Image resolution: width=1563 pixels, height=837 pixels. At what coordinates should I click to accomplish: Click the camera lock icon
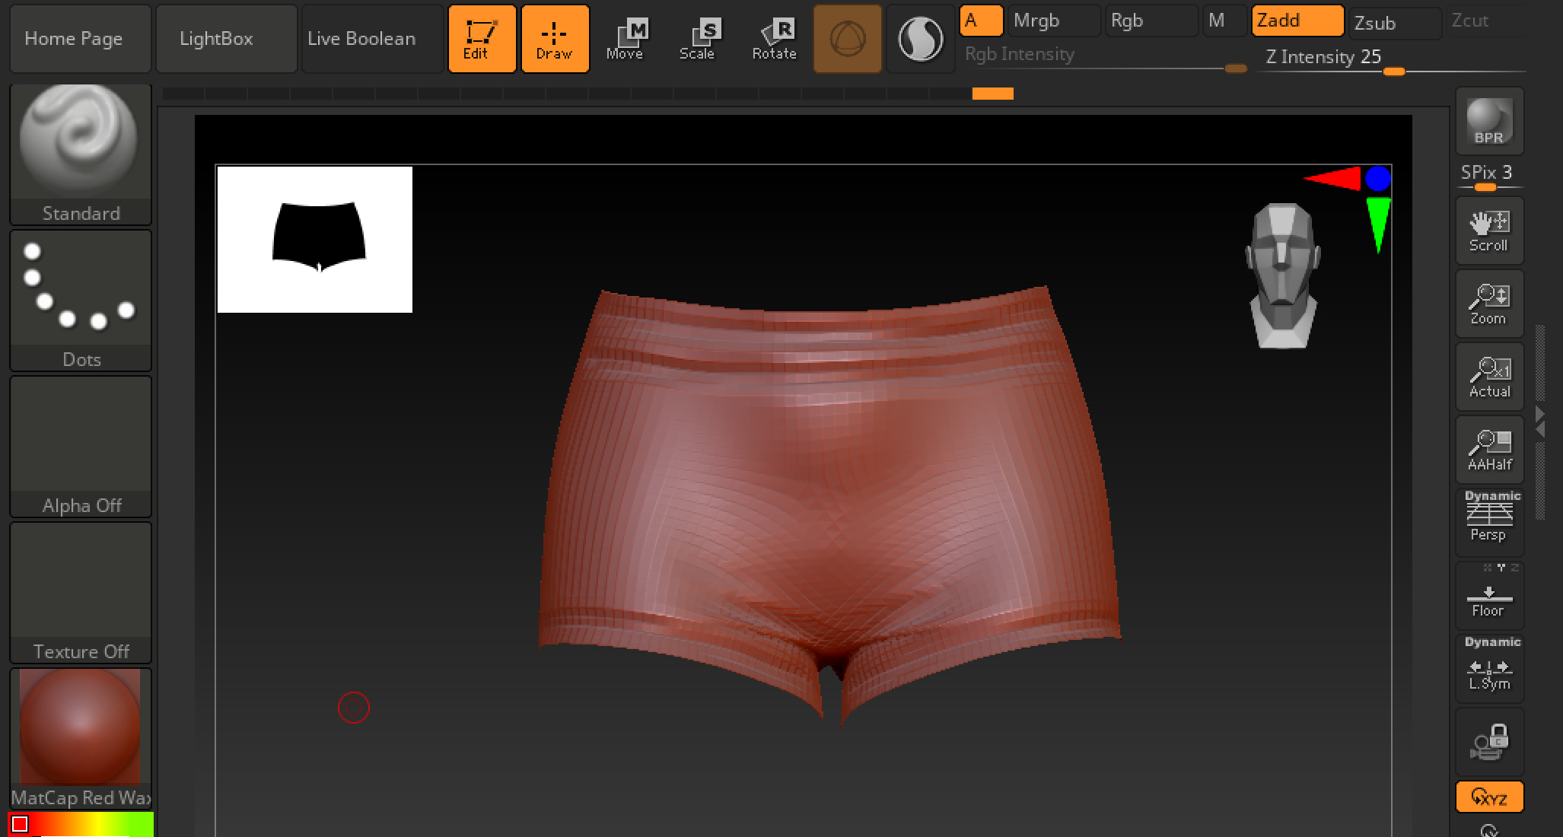[x=1489, y=742]
